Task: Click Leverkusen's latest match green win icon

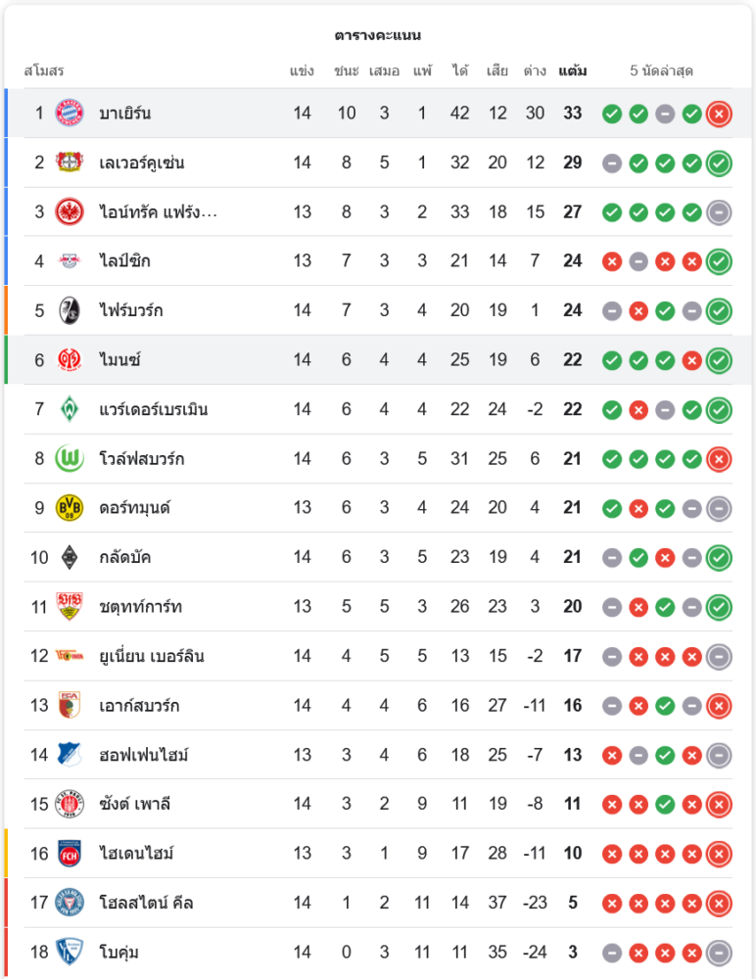Action: tap(719, 163)
